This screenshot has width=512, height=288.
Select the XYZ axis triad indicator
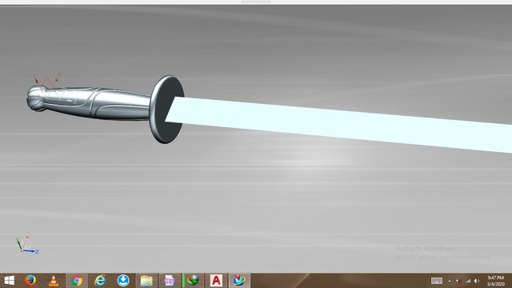tap(26, 245)
